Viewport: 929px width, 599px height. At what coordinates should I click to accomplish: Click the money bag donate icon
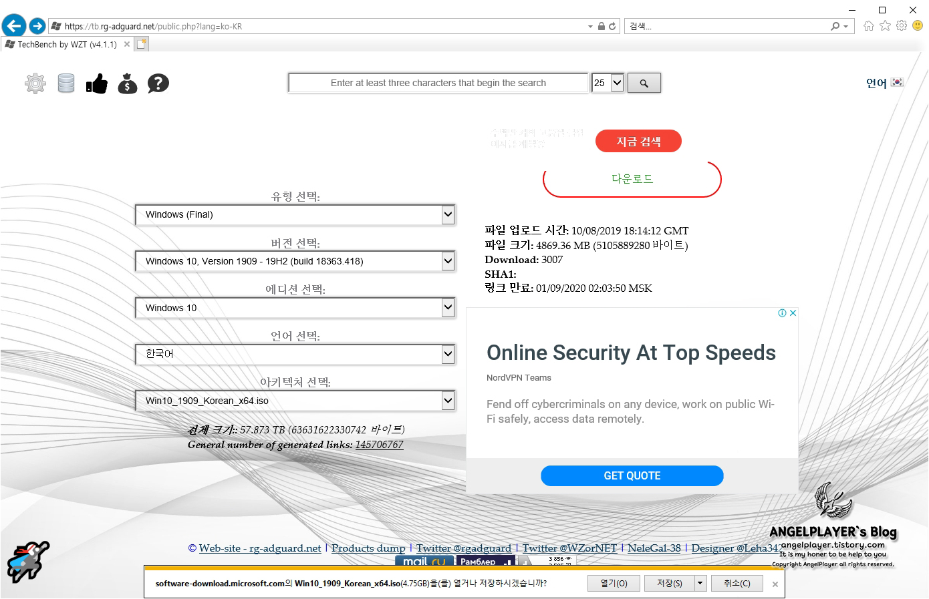127,83
